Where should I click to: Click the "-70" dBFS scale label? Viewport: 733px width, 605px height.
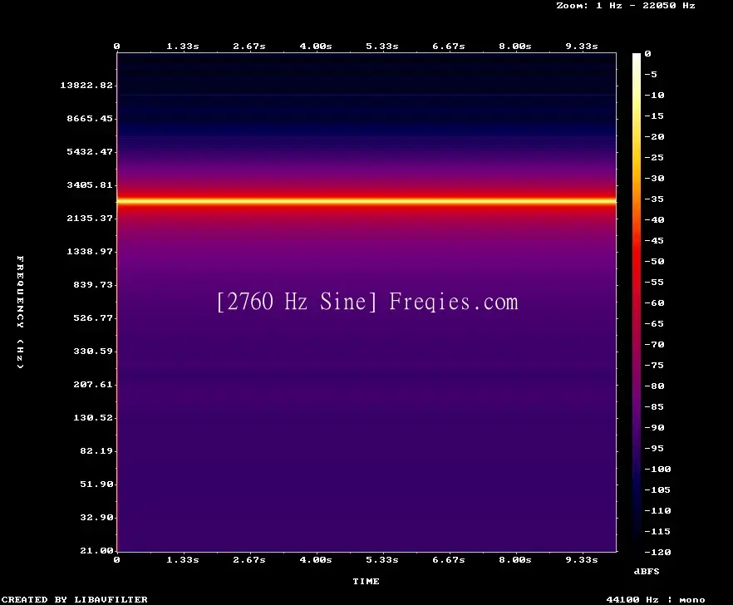654,345
